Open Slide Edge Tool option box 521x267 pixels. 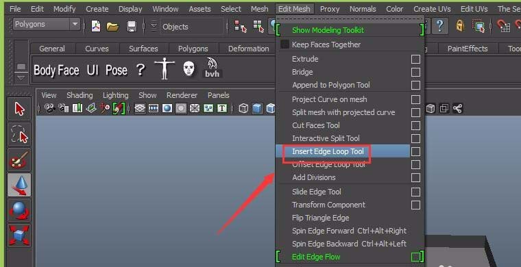pos(415,192)
